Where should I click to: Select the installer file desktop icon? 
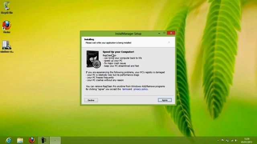7,47
